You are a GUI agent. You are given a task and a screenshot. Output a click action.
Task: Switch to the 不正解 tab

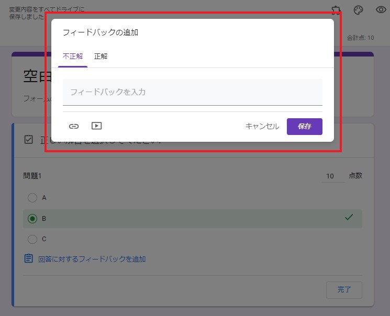[73, 57]
